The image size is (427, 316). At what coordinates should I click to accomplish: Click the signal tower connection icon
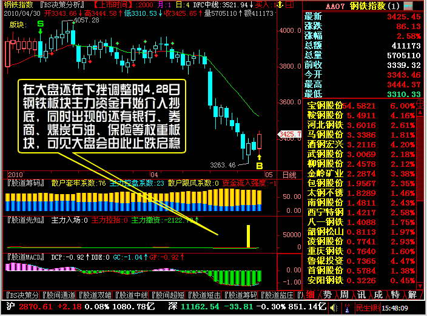tap(347, 308)
